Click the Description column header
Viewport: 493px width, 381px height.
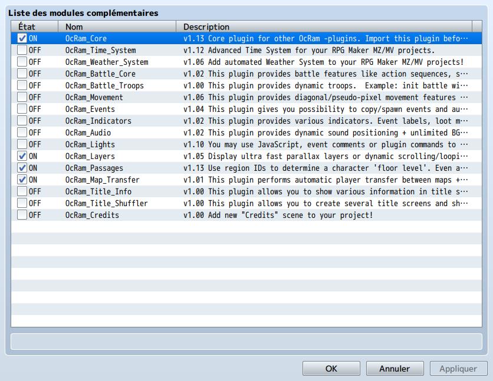pos(324,26)
